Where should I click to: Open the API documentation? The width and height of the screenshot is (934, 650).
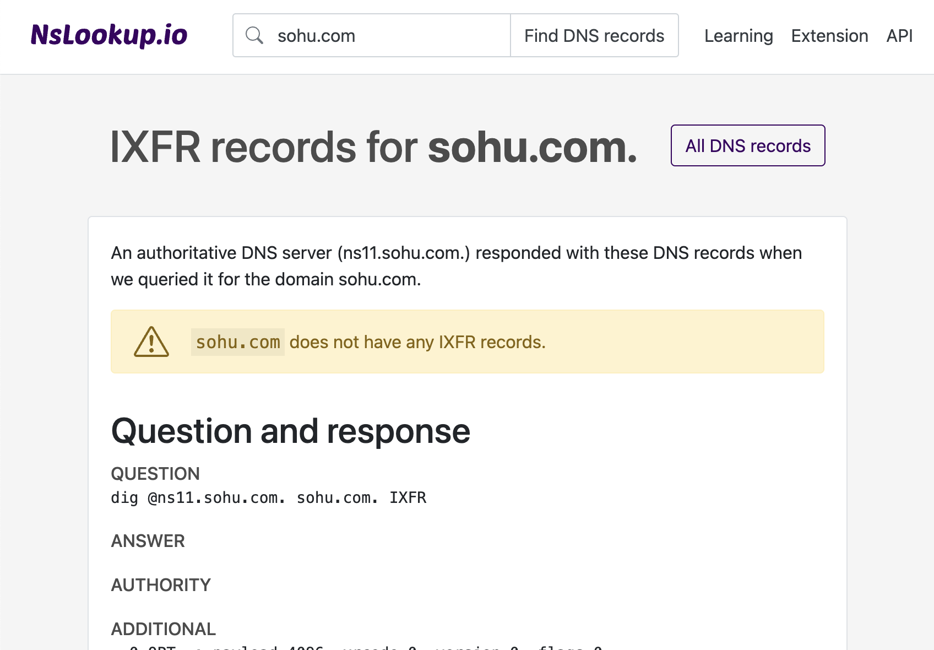tap(899, 35)
